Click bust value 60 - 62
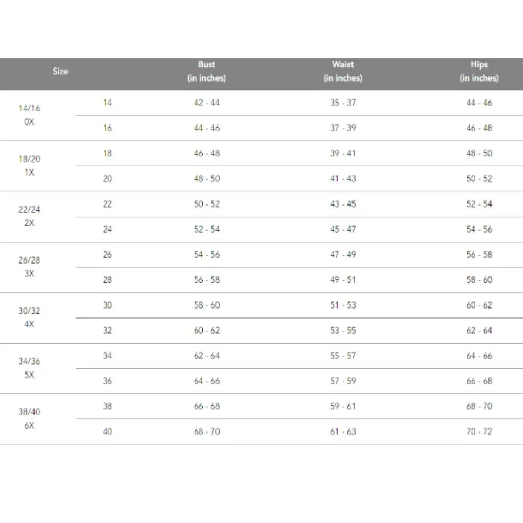 (x=207, y=331)
